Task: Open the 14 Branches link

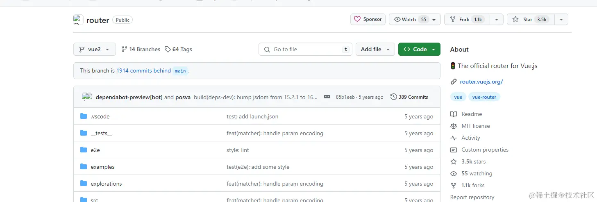Action: point(141,49)
